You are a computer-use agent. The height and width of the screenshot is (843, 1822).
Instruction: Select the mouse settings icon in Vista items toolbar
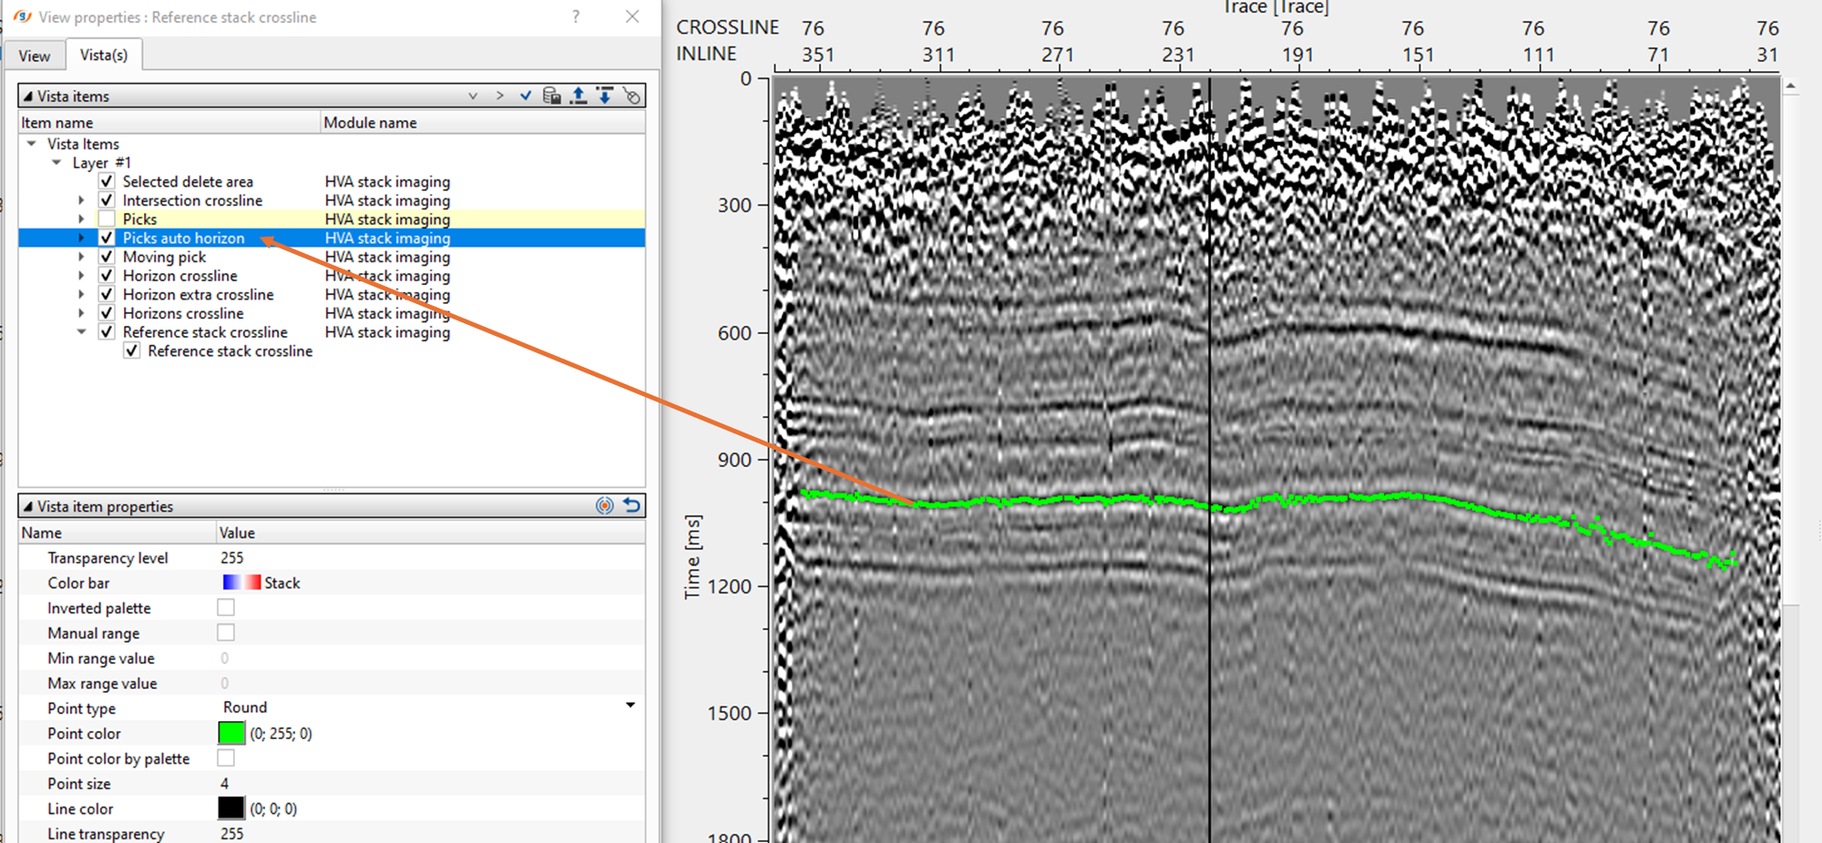(x=631, y=95)
